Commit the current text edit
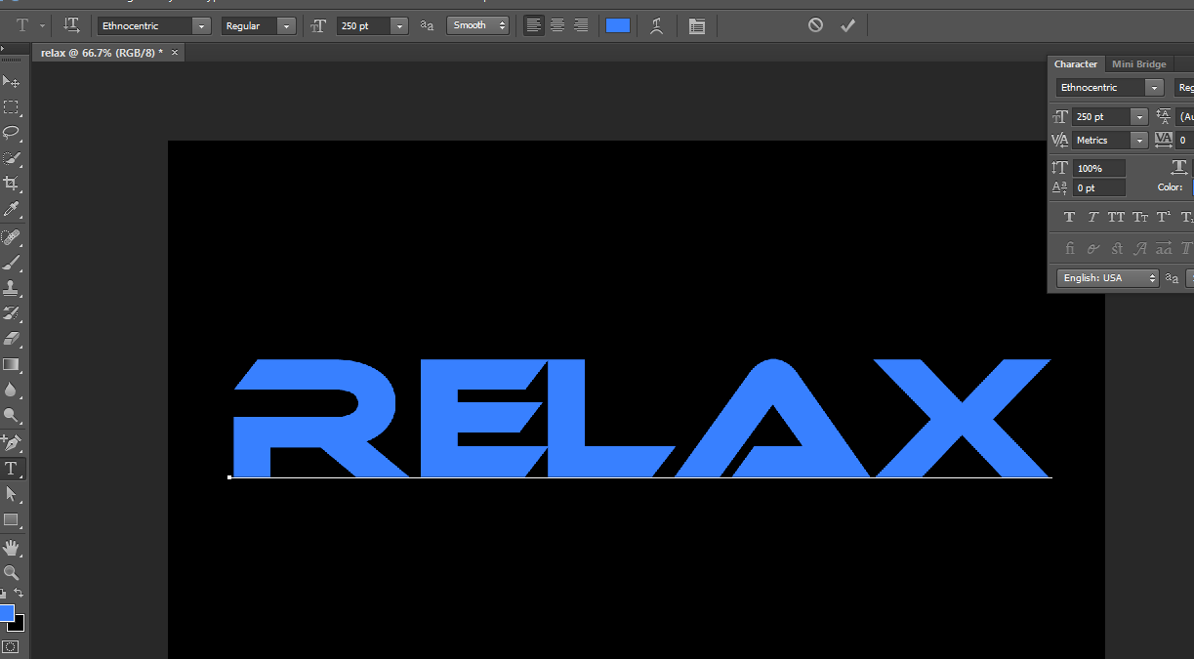Screen dimensions: 1194x659 pyautogui.click(x=847, y=25)
